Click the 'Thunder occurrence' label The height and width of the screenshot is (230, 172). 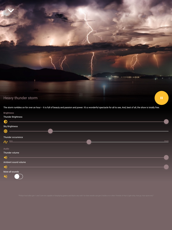pyautogui.click(x=13, y=137)
